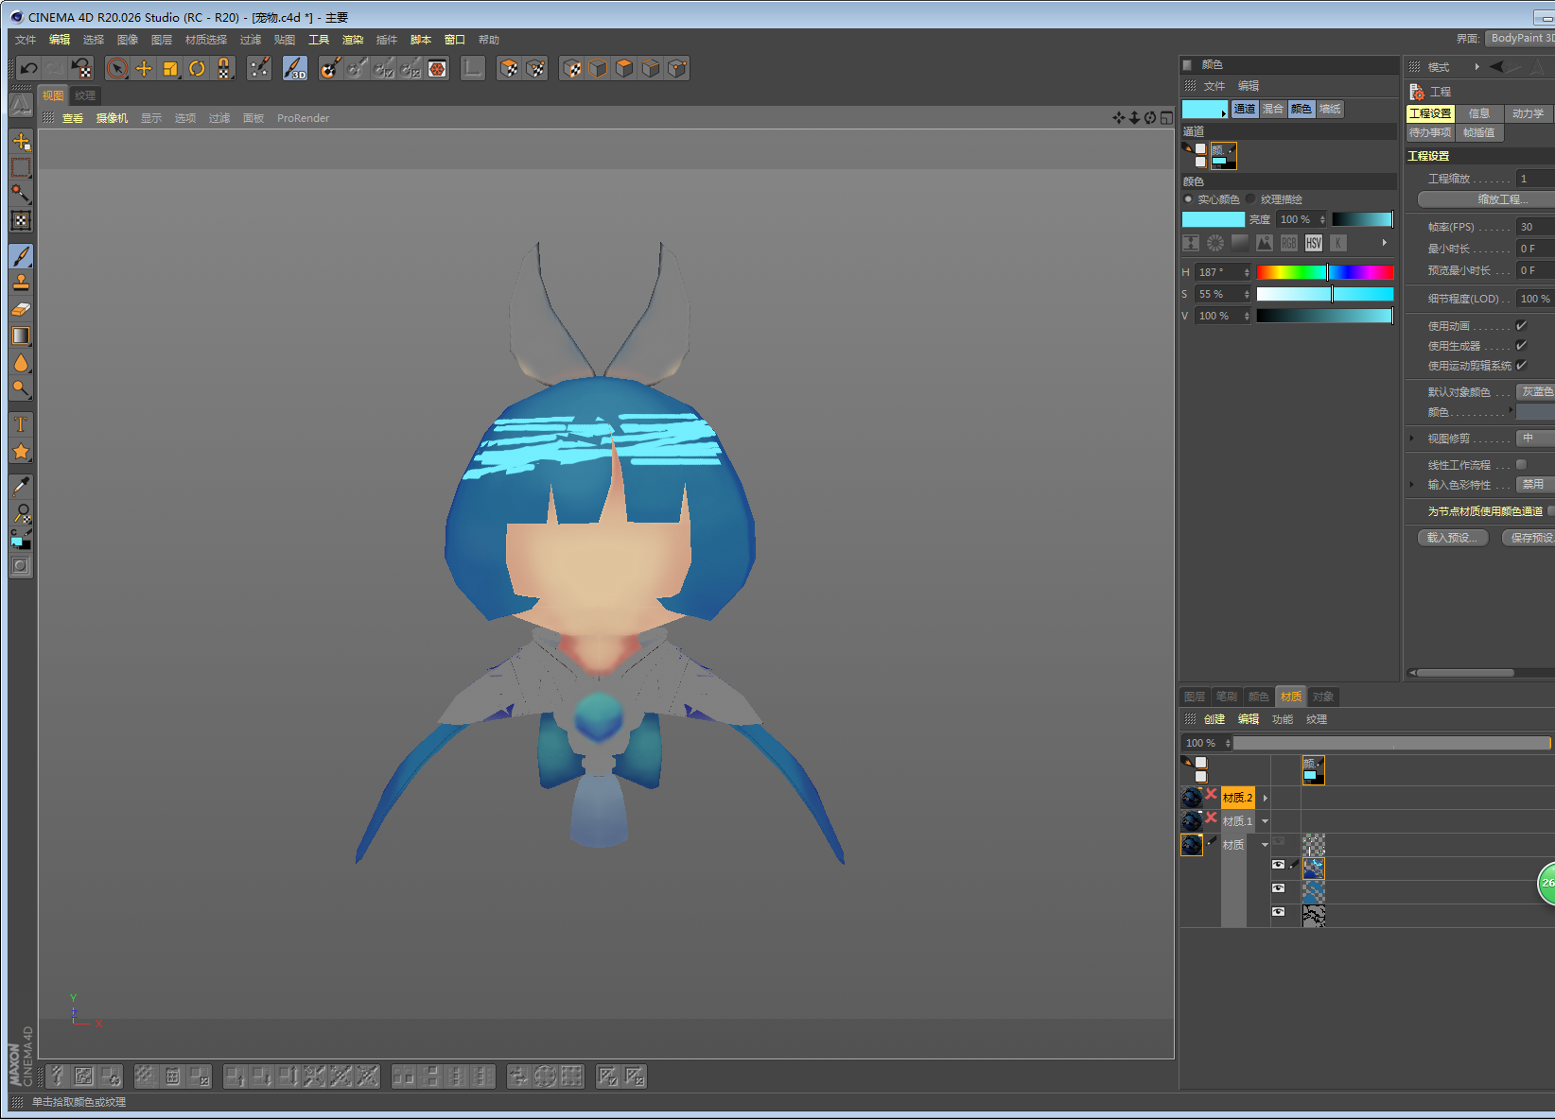Select the Text tool in left toolbar
1555x1119 pixels.
[x=21, y=424]
